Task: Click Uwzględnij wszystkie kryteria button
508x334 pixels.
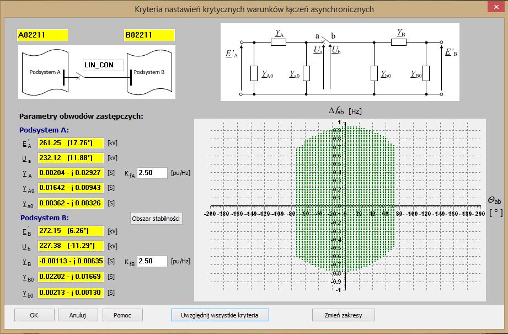Action: click(x=220, y=315)
